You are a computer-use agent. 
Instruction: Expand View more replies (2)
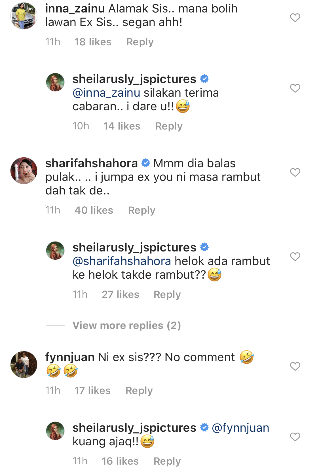(x=127, y=325)
